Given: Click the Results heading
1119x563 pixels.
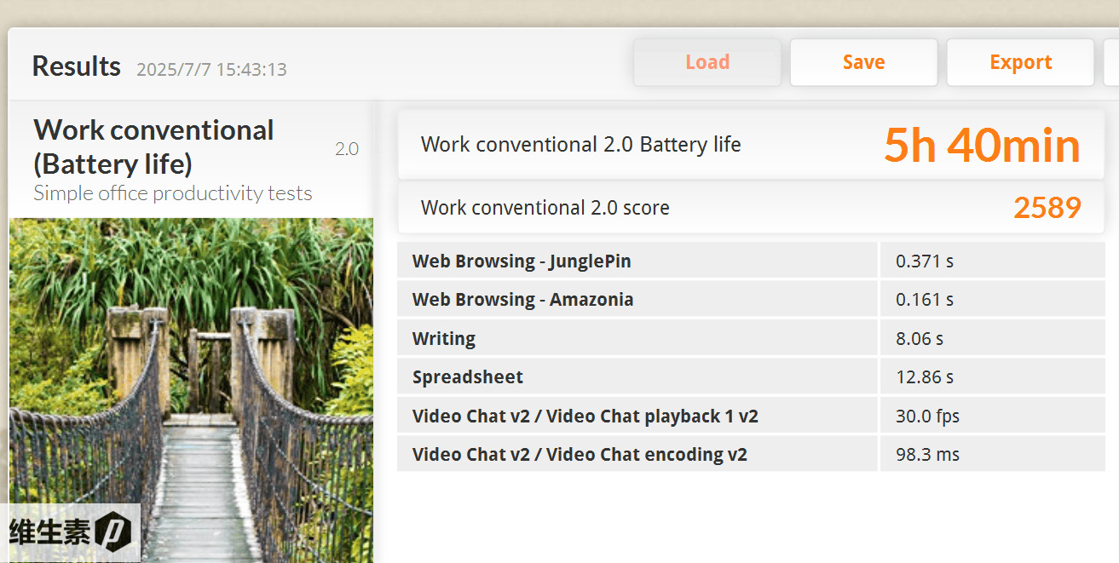Looking at the screenshot, I should pyautogui.click(x=77, y=66).
